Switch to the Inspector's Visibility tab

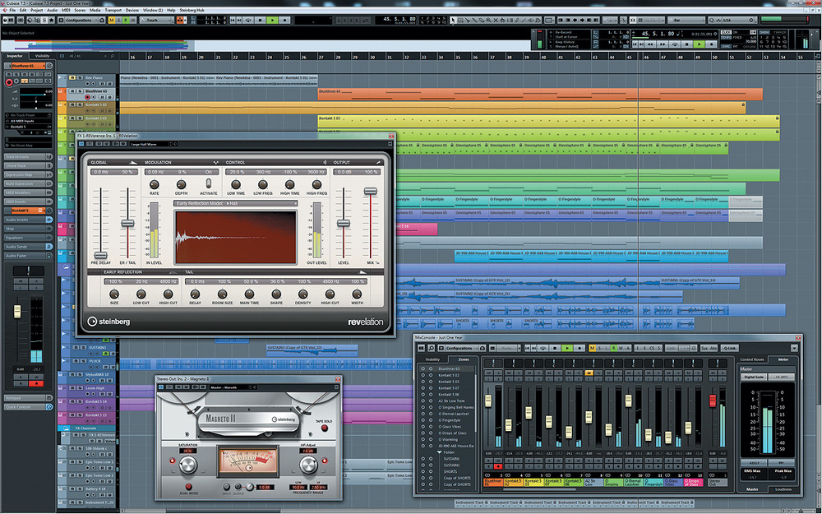pos(43,56)
